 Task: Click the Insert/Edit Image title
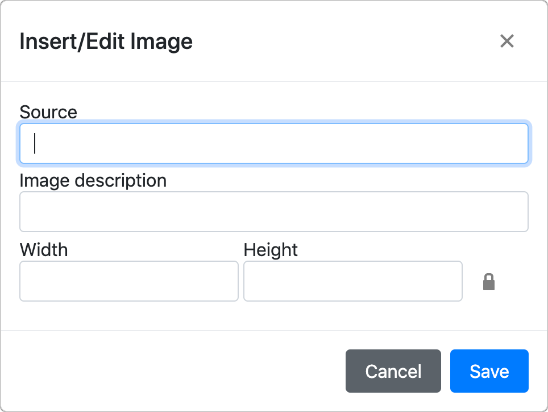[106, 42]
